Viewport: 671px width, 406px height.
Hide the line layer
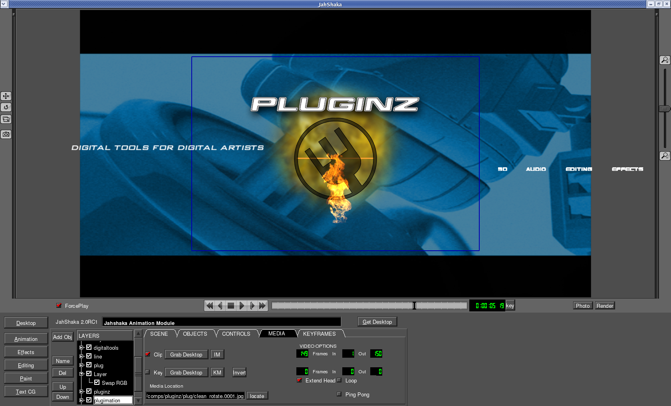coord(89,356)
